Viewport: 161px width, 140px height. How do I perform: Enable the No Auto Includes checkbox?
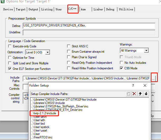point(121,62)
